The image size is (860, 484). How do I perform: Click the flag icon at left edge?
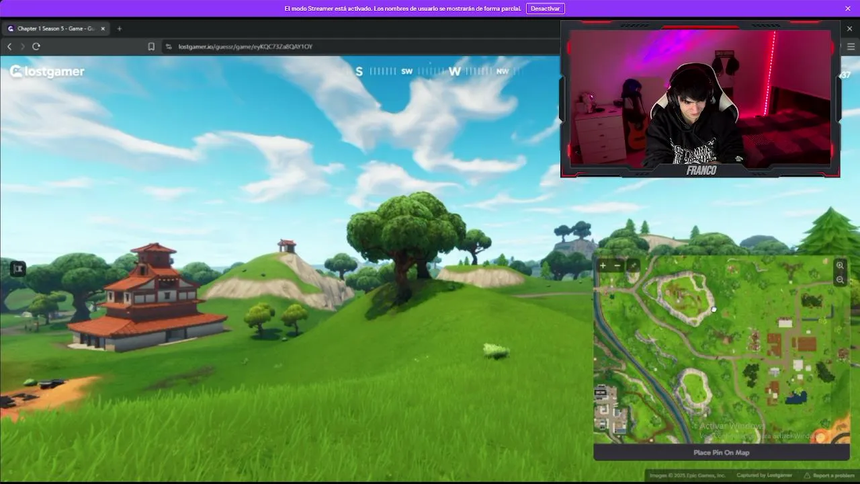(17, 269)
